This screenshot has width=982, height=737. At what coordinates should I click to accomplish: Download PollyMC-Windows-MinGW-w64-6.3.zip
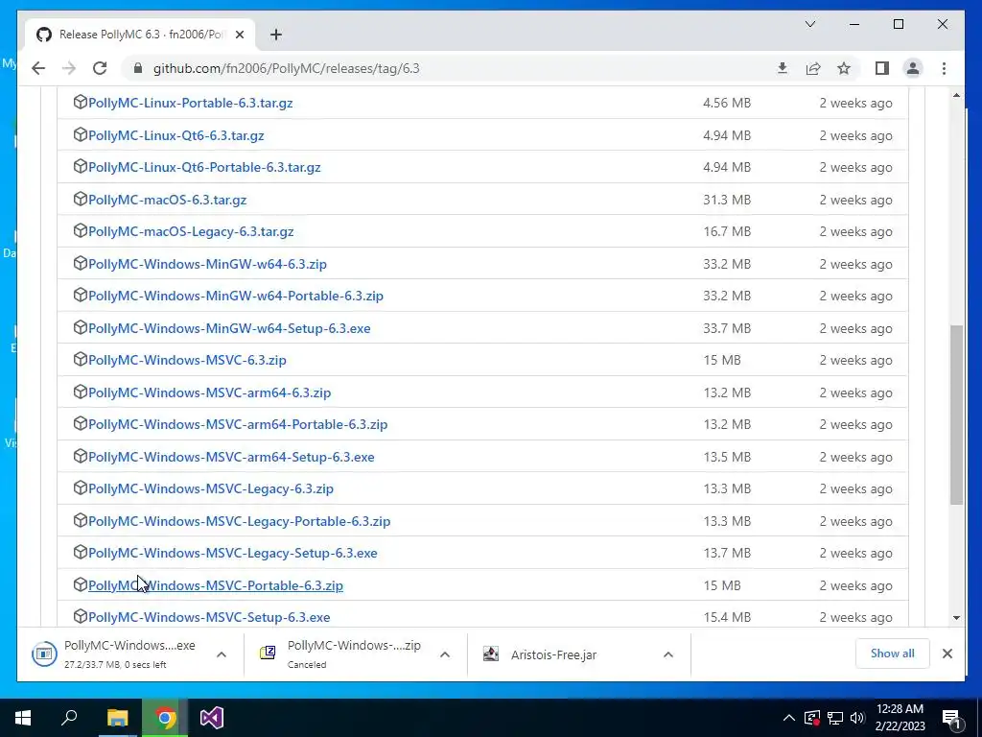click(207, 264)
